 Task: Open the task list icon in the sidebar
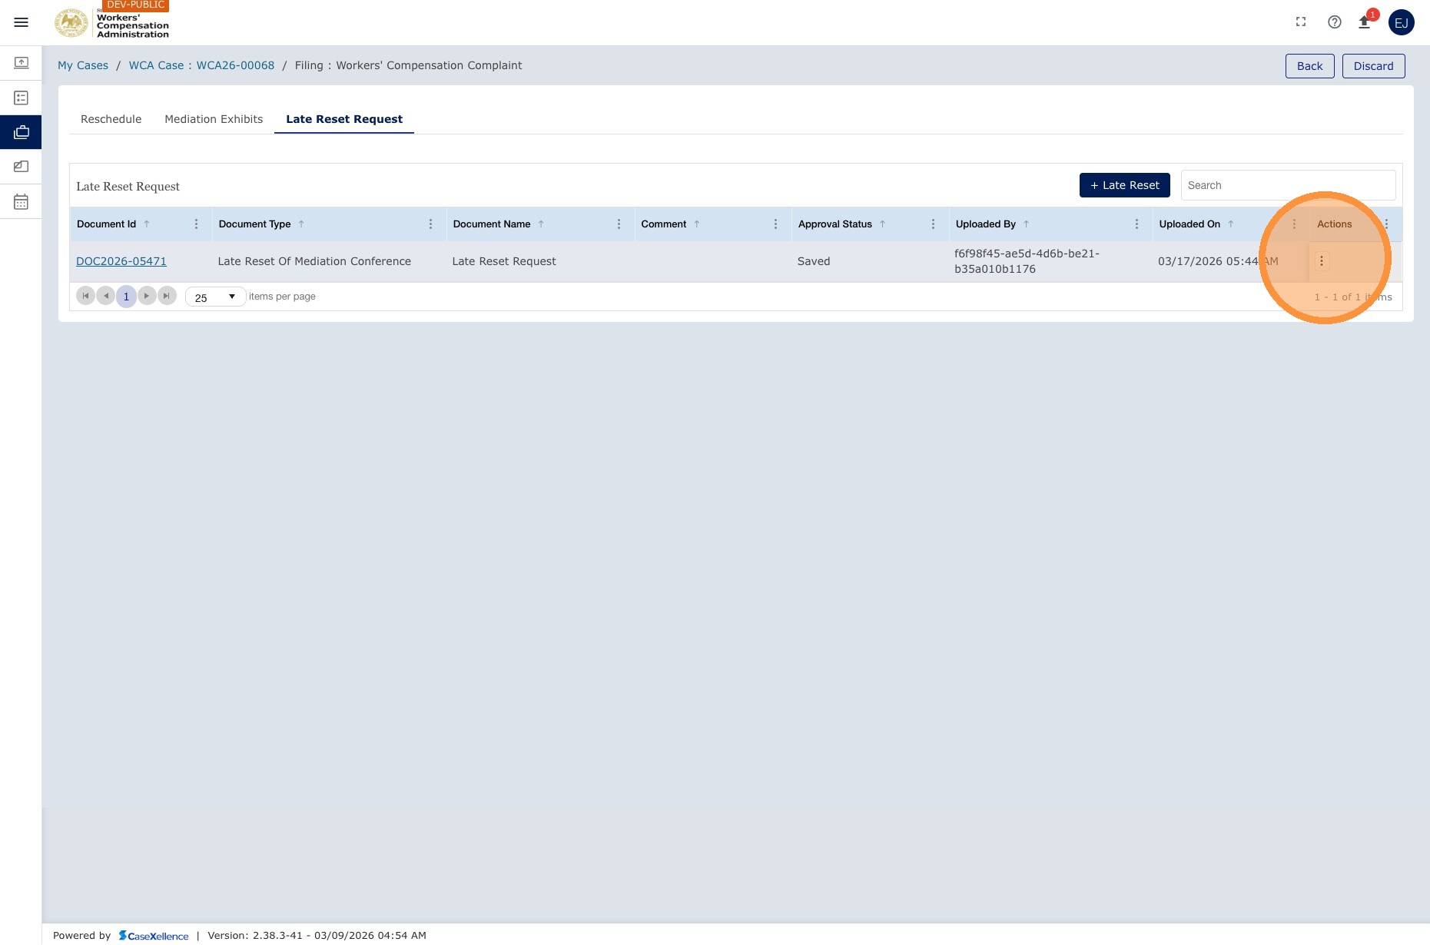(22, 98)
